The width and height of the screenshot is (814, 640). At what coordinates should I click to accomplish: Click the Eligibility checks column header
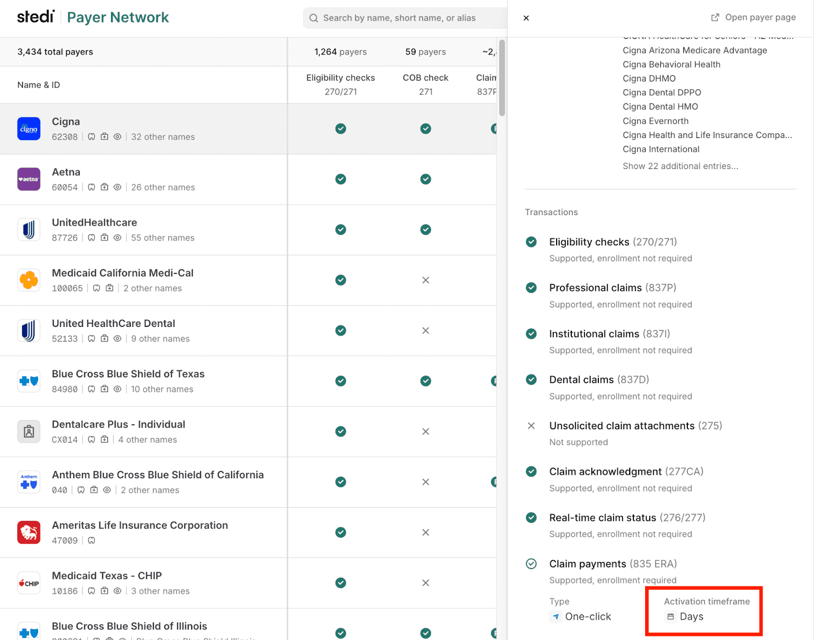pos(341,85)
